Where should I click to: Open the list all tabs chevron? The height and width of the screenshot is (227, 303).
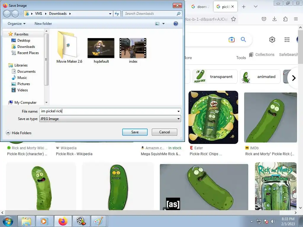tap(255, 7)
